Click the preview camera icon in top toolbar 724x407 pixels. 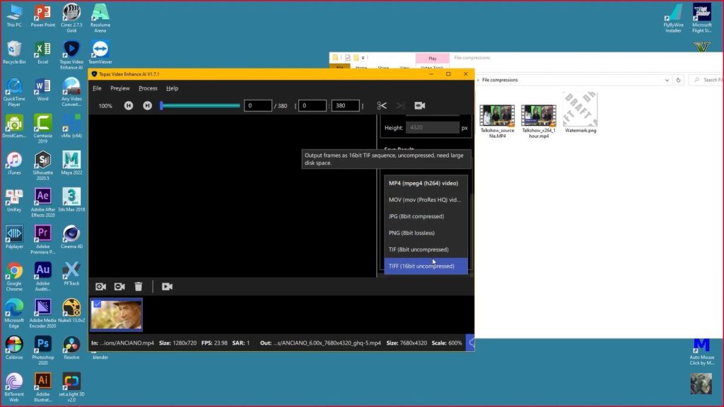(x=419, y=105)
